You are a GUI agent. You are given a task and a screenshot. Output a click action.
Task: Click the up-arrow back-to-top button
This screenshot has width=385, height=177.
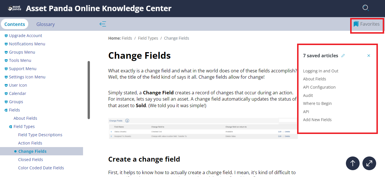(x=353, y=163)
